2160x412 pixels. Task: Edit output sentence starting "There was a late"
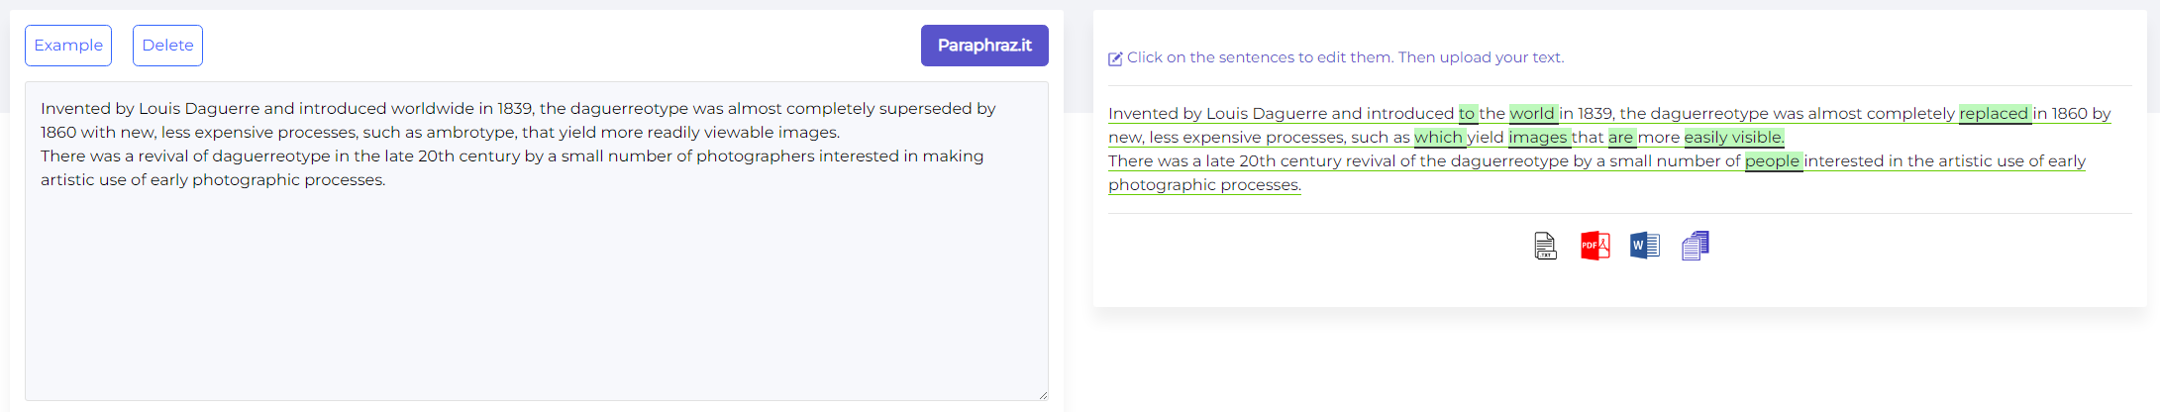click(1387, 161)
